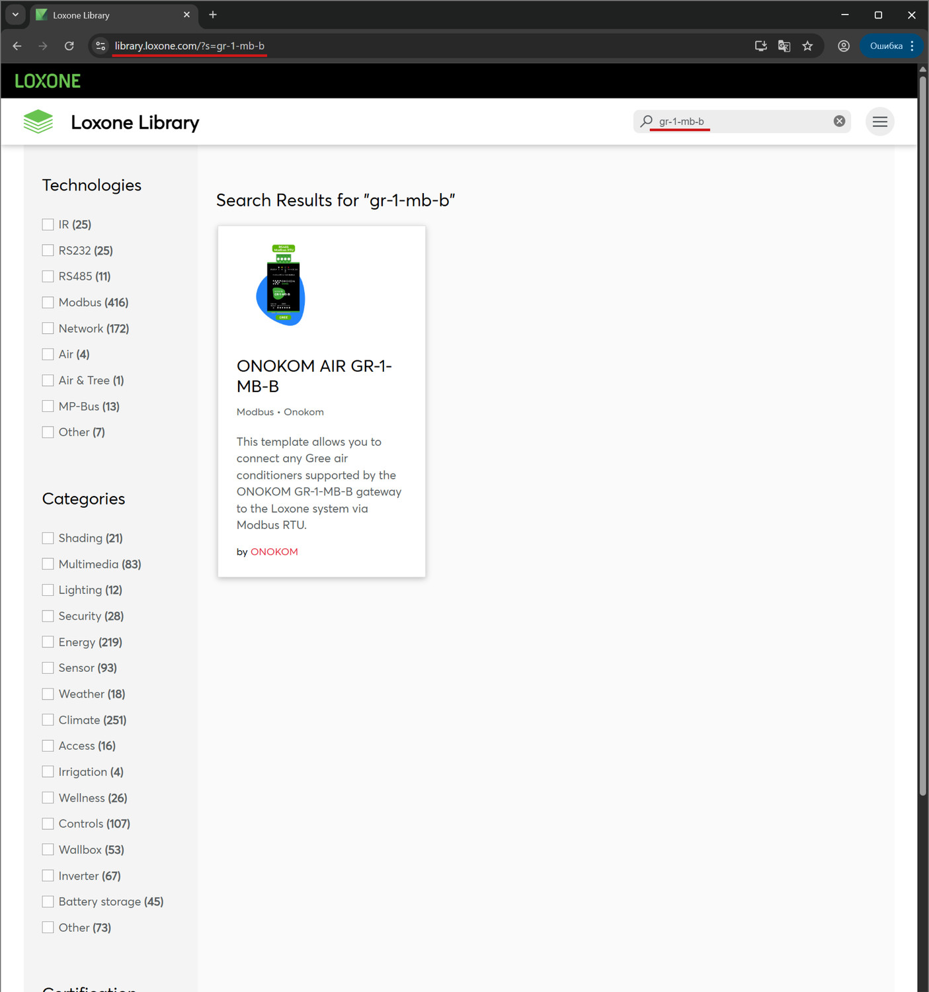Go back to previous page
Viewport: 929px width, 992px height.
point(17,46)
